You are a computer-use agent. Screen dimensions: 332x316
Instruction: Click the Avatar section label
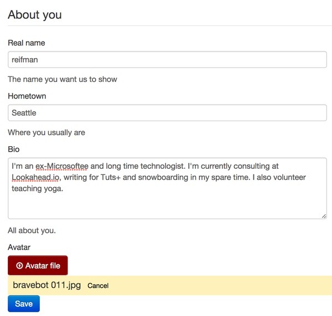tap(19, 247)
